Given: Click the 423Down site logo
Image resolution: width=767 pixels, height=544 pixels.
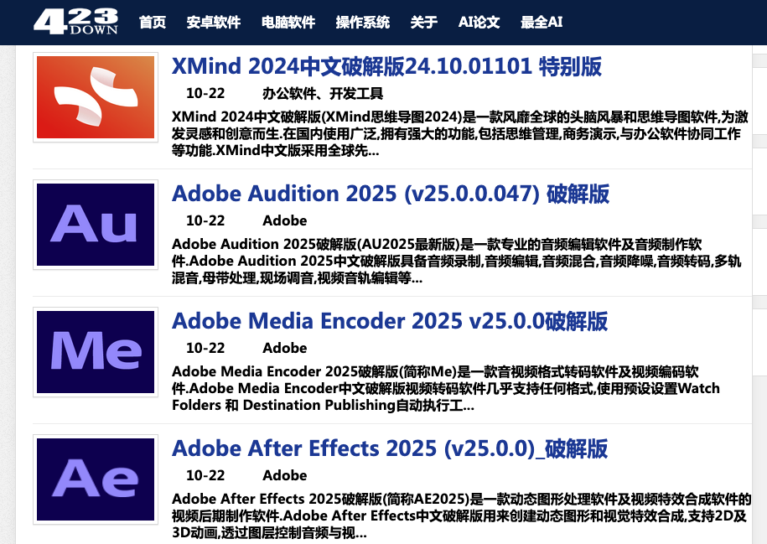Looking at the screenshot, I should pyautogui.click(x=75, y=22).
